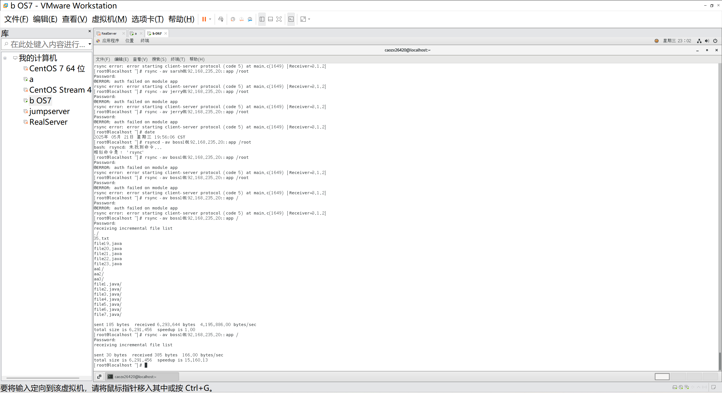Switch to the RealServer tab
The image size is (722, 393).
tap(109, 34)
